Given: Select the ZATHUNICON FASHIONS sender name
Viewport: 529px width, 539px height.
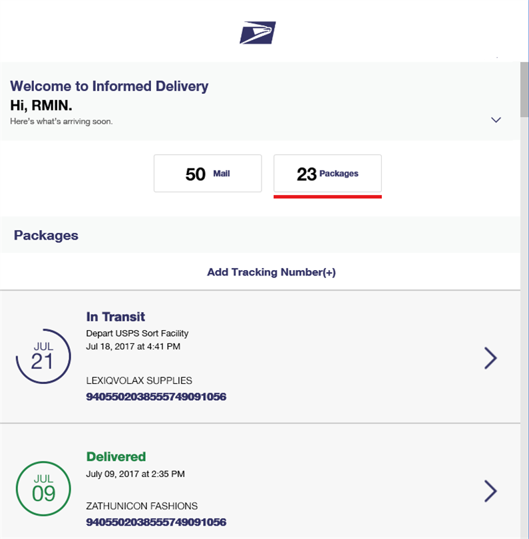Looking at the screenshot, I should coord(142,506).
